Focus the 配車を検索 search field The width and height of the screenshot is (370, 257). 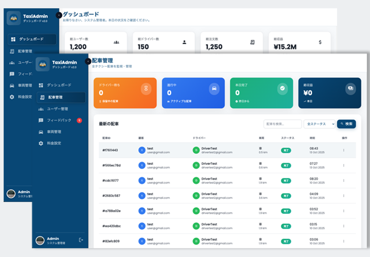tap(283, 124)
